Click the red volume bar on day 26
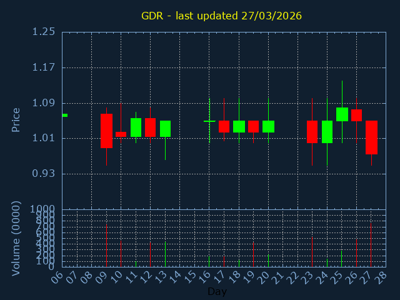 pos(356,253)
